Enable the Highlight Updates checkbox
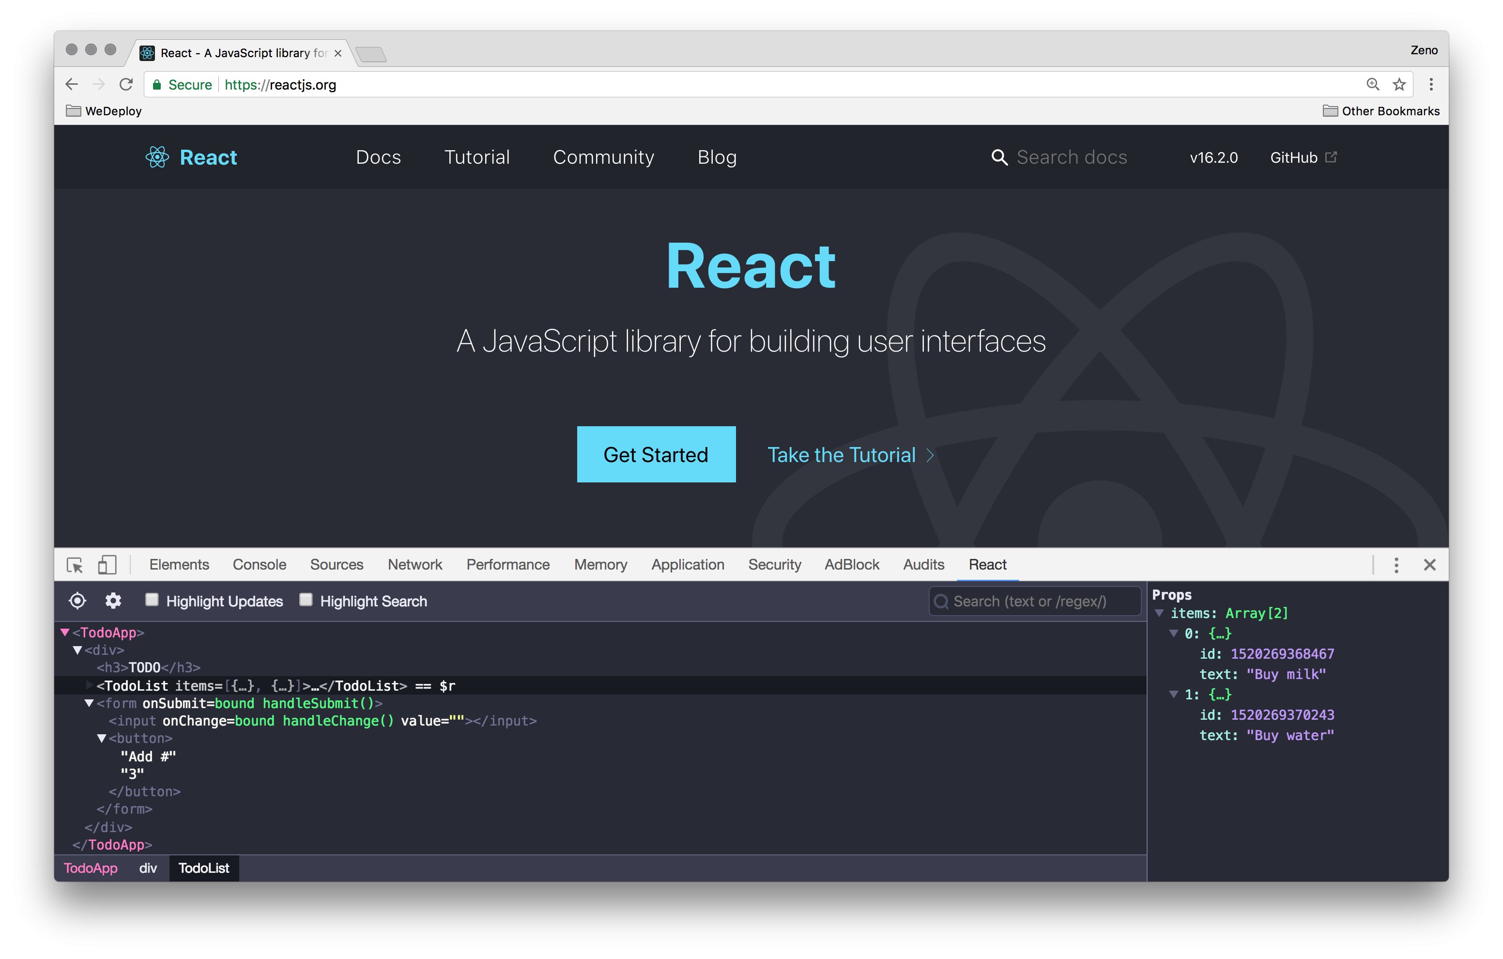The width and height of the screenshot is (1503, 959). [x=152, y=600]
